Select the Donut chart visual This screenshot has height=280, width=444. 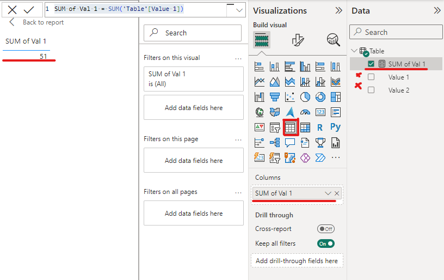320,97
